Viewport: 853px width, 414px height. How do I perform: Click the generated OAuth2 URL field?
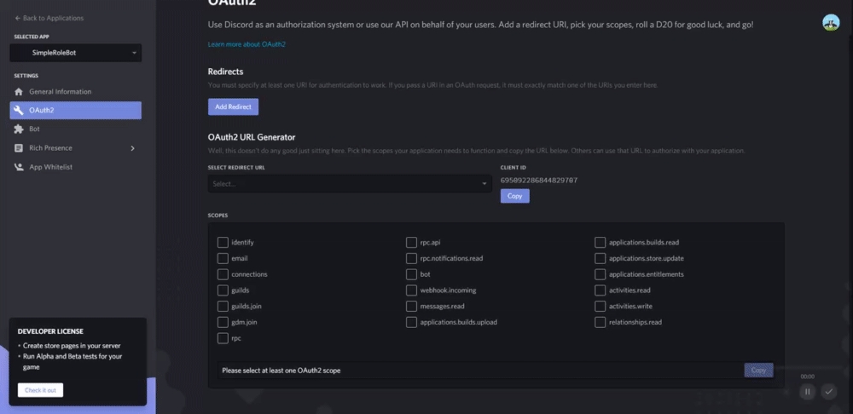coord(478,371)
